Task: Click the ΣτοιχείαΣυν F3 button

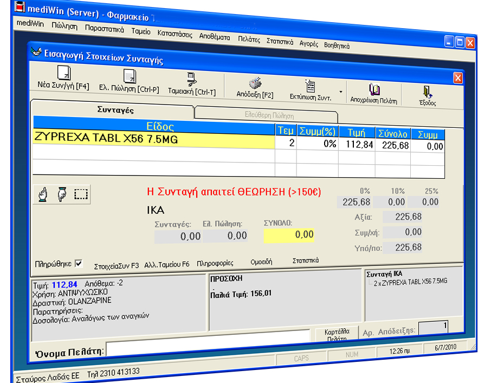Action: 117,266
